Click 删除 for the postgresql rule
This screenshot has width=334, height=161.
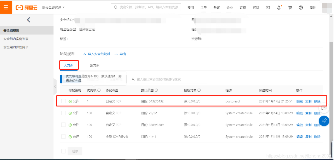(x=317, y=101)
